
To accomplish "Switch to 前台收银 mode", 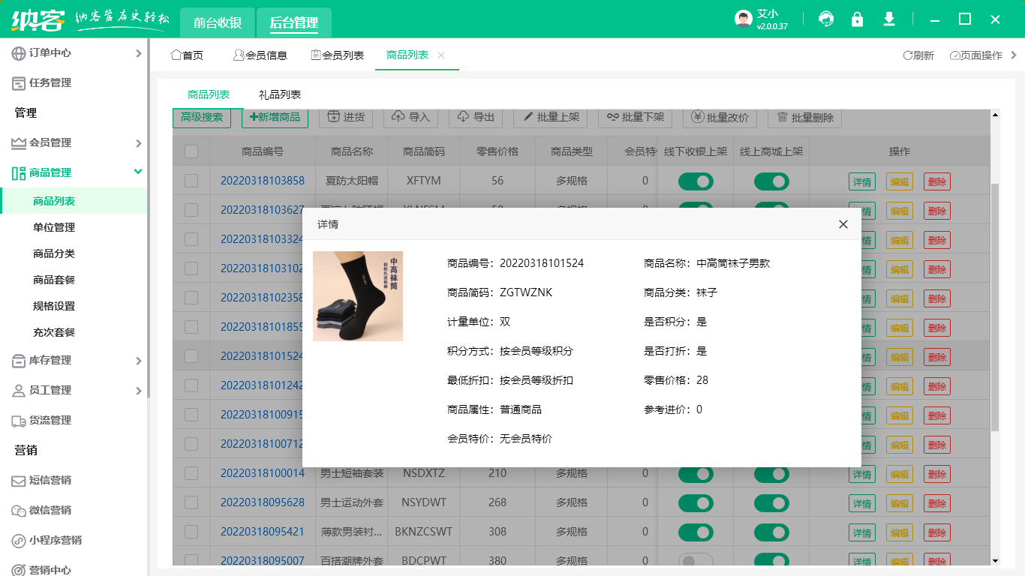I will [218, 22].
